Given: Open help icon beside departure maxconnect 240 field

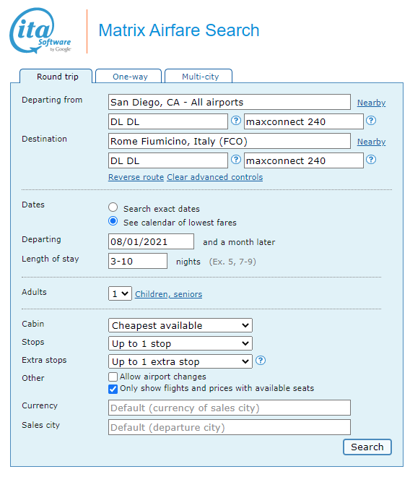Looking at the screenshot, I should pyautogui.click(x=371, y=121).
